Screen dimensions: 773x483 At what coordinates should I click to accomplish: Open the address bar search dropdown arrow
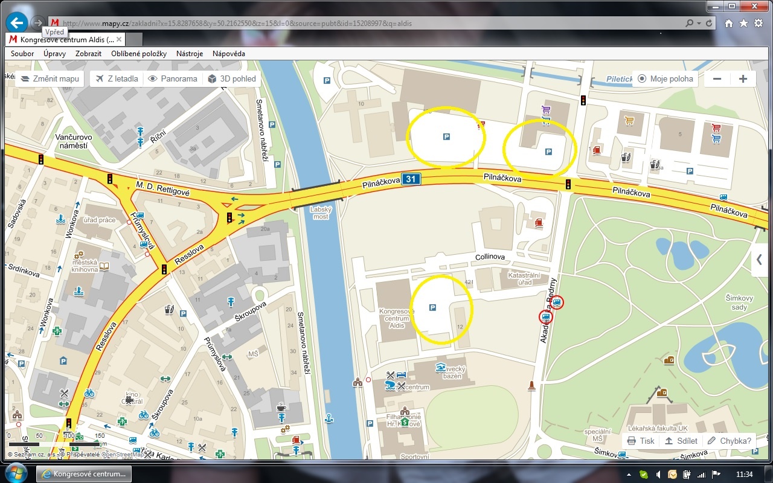coord(699,24)
